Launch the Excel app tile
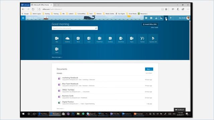The image size is (214, 120). (89, 39)
